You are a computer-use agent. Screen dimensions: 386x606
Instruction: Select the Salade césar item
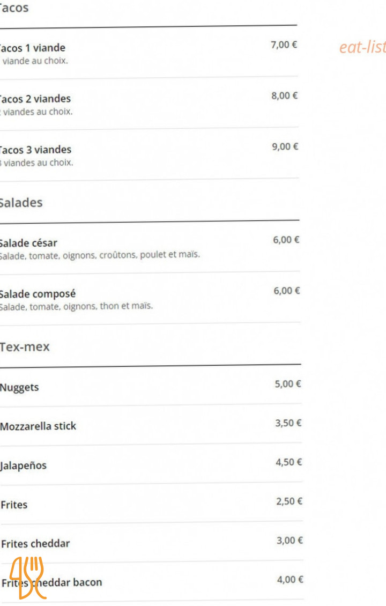[28, 243]
